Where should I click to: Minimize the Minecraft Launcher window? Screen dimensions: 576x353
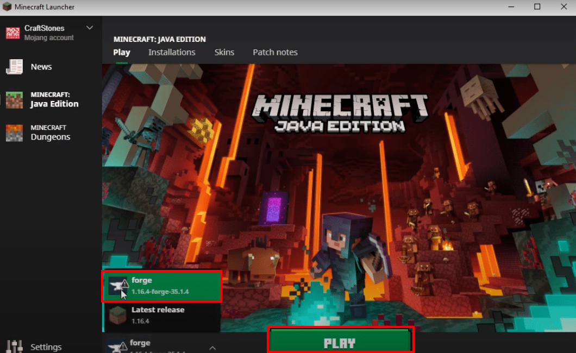coord(511,7)
